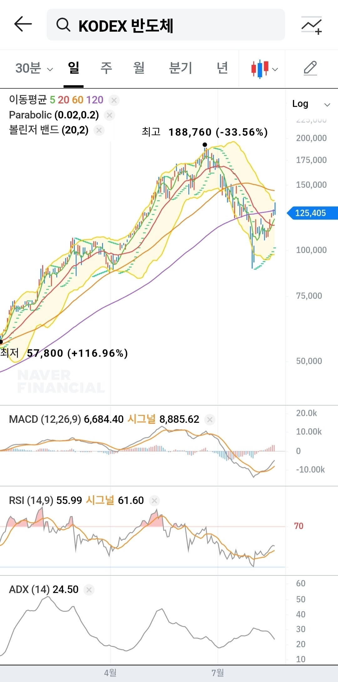
Task: Select the 분기 quarterly tab
Action: tap(181, 68)
